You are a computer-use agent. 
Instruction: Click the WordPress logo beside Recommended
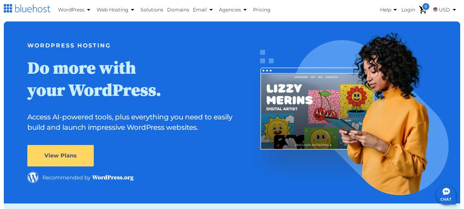(x=33, y=178)
